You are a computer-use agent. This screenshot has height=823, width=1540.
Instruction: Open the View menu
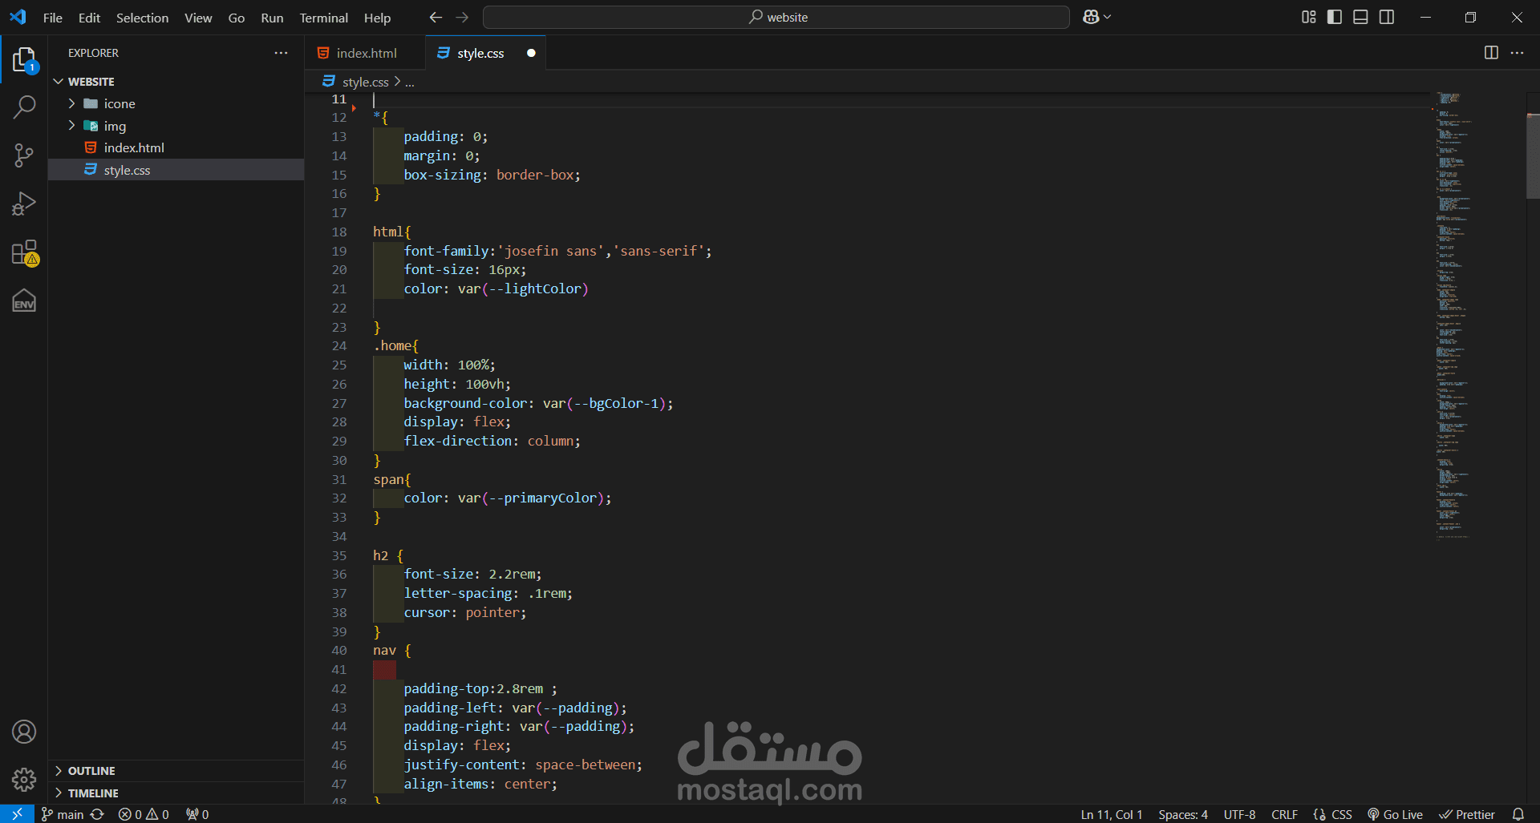coord(198,18)
